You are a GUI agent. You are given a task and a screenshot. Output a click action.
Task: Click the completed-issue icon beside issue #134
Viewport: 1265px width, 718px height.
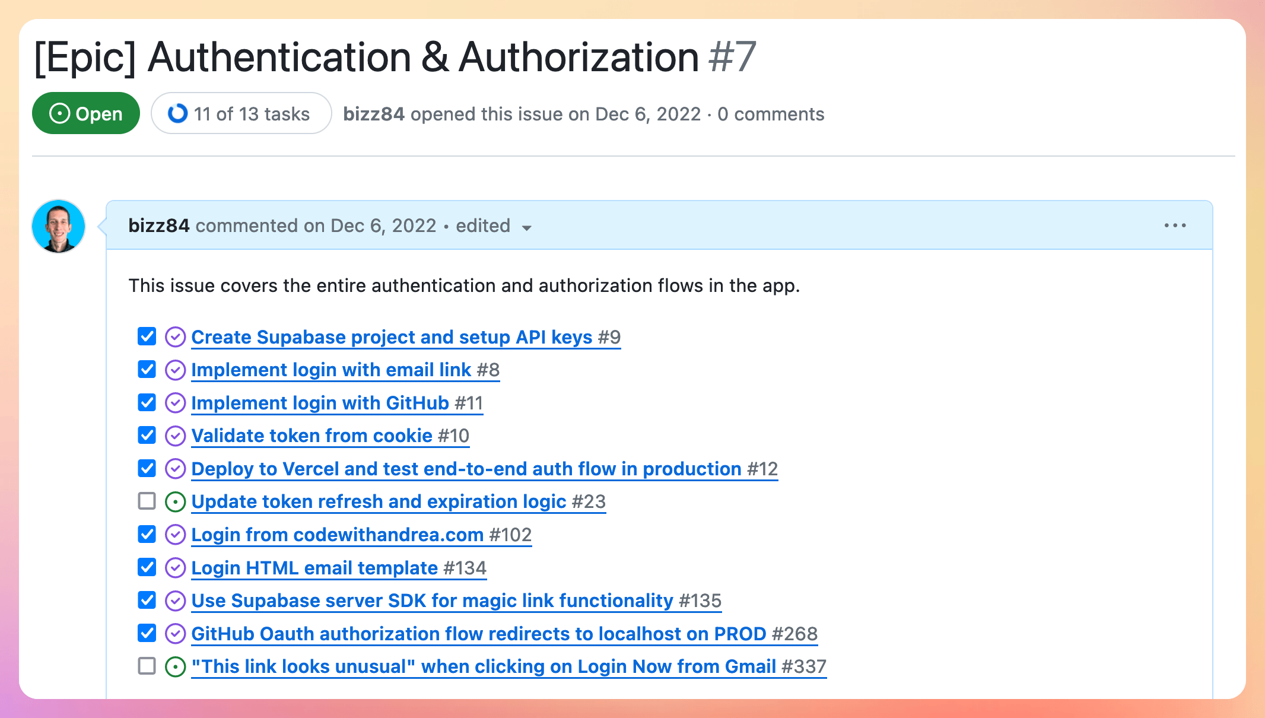pos(174,567)
